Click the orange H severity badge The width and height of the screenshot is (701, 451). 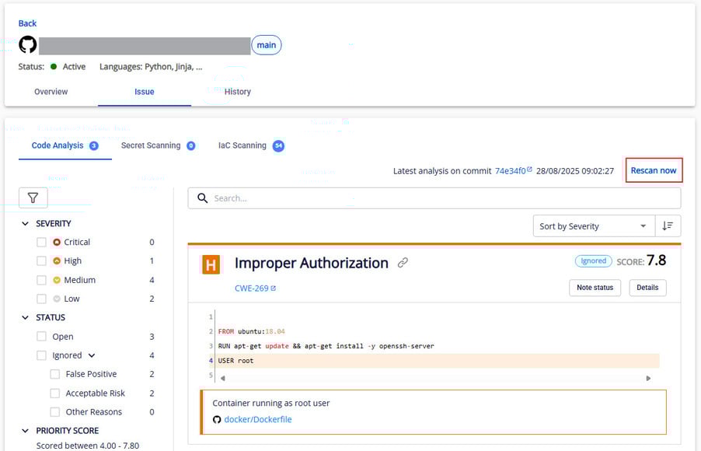coord(211,264)
